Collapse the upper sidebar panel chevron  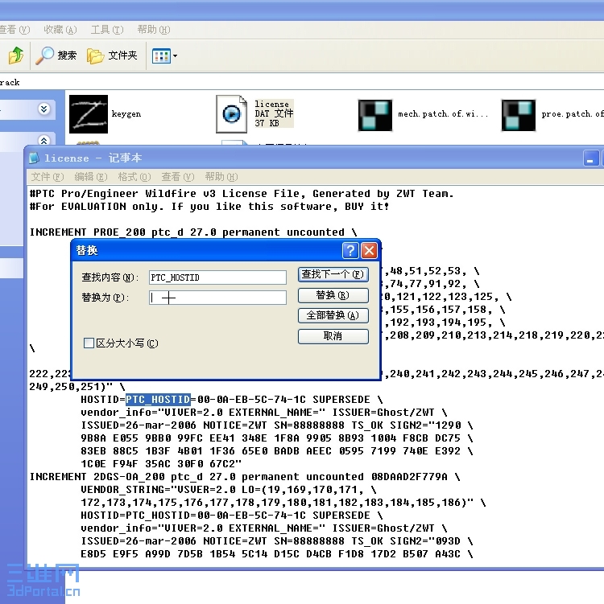(x=44, y=109)
